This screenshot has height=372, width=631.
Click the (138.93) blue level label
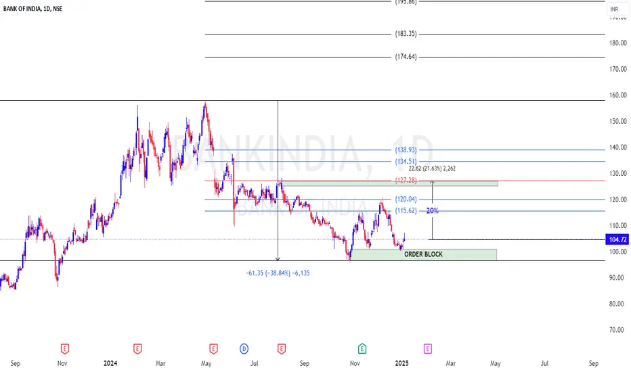tap(406, 149)
